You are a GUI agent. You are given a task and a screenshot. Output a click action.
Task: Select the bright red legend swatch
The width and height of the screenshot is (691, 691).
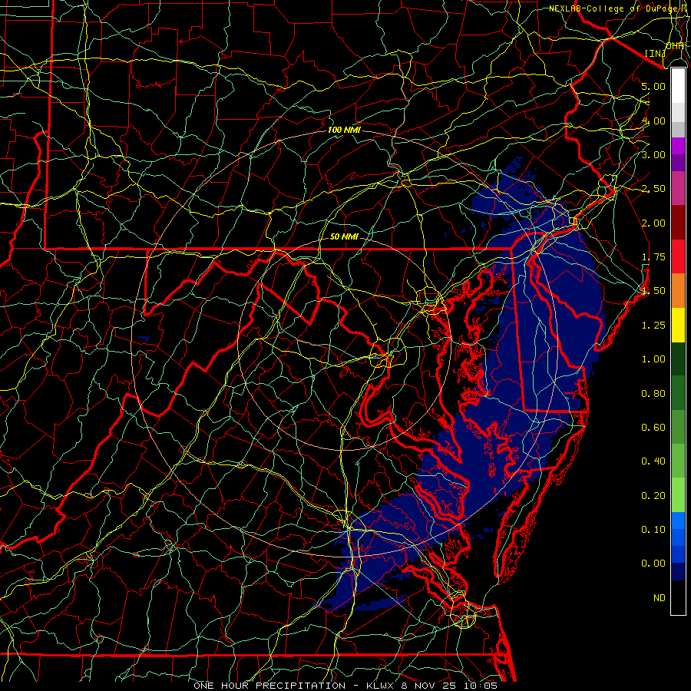point(678,256)
